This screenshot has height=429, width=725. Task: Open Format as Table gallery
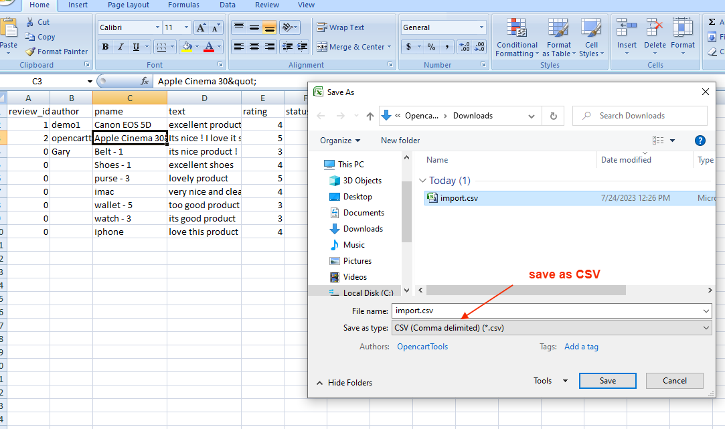pyautogui.click(x=558, y=37)
